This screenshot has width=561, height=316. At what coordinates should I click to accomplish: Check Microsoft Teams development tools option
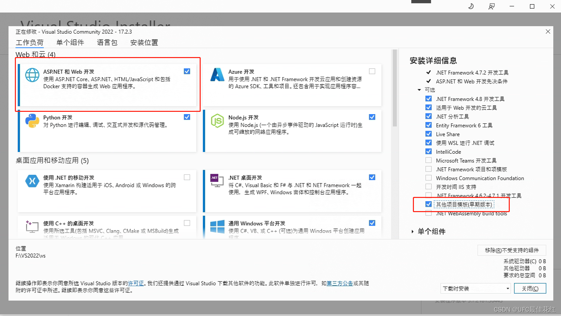click(429, 160)
